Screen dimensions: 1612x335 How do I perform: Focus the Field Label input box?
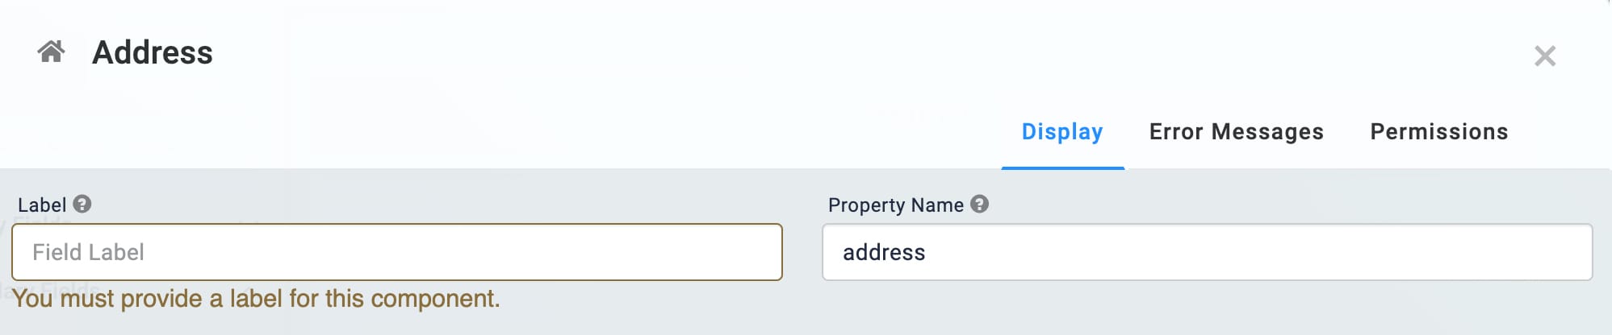coord(397,252)
